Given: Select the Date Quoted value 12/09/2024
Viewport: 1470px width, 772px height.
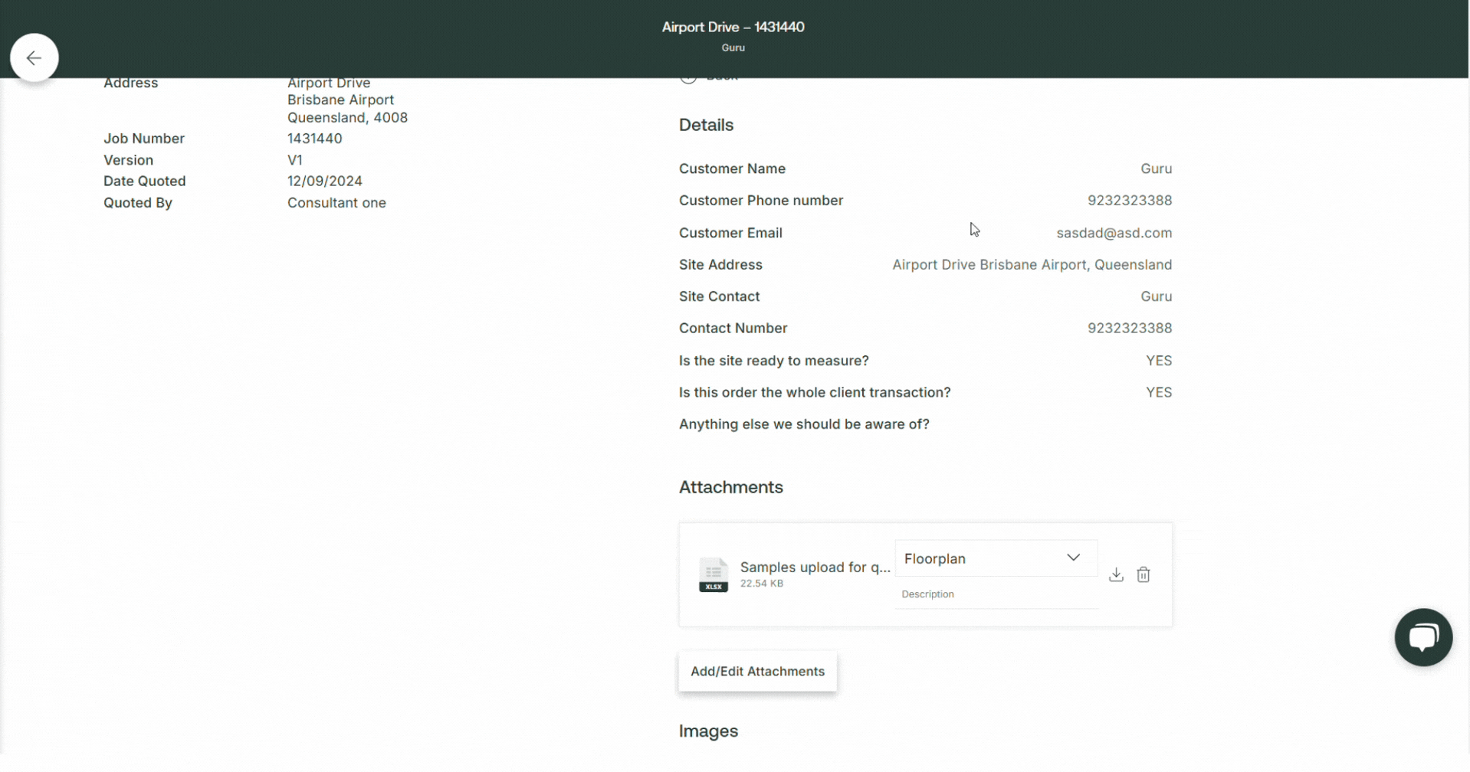Looking at the screenshot, I should point(324,182).
